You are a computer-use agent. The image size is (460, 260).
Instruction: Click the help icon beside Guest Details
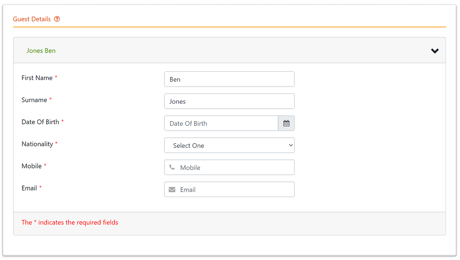point(57,19)
